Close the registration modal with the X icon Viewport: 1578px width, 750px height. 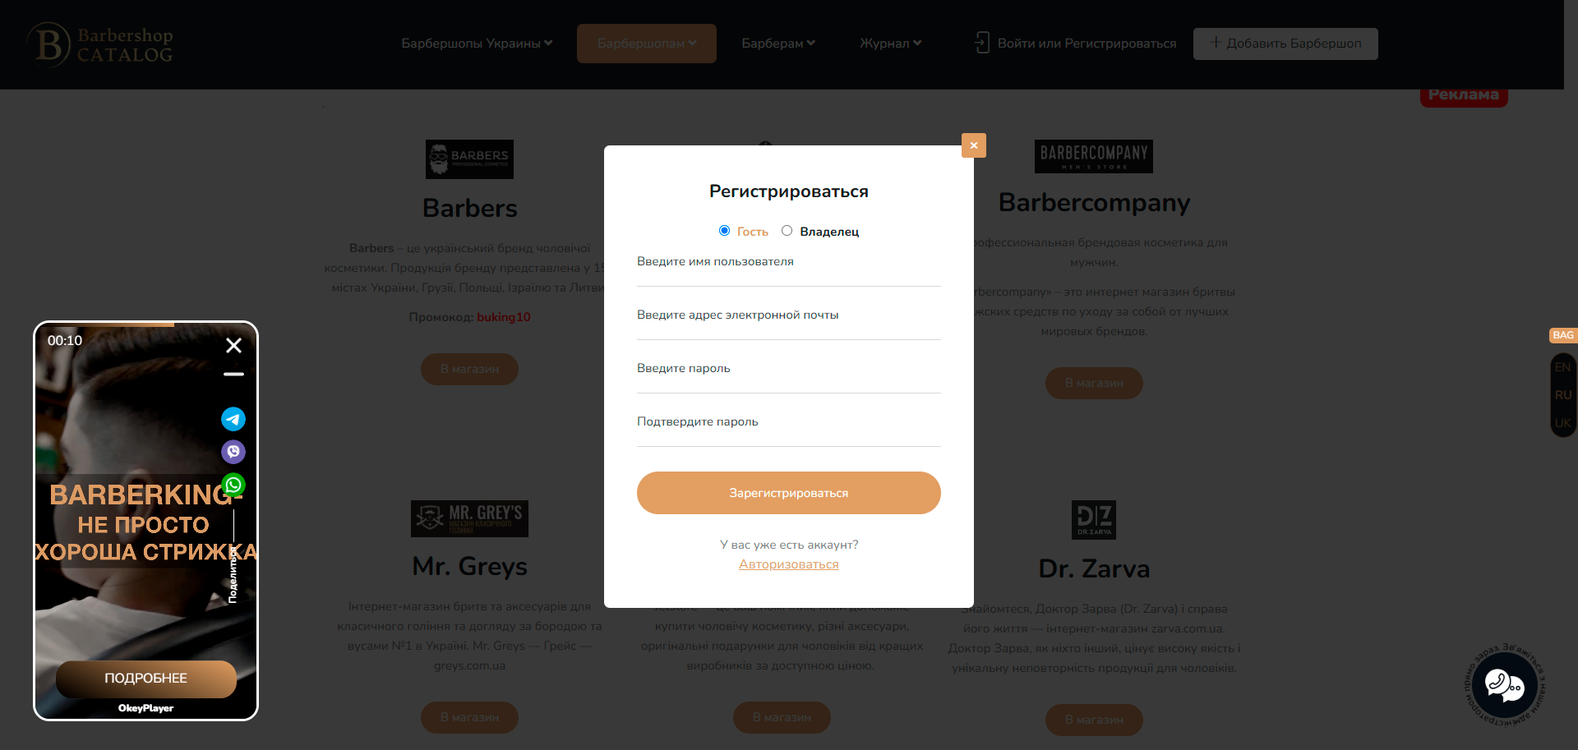(x=974, y=145)
